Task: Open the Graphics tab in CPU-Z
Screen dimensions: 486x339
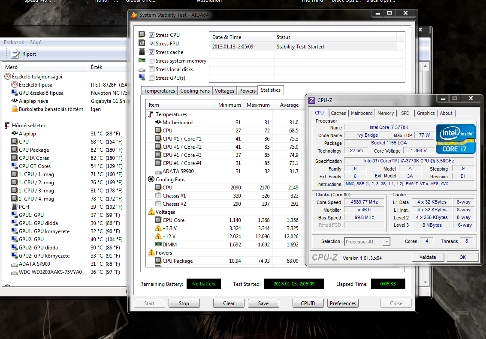Action: (x=426, y=113)
